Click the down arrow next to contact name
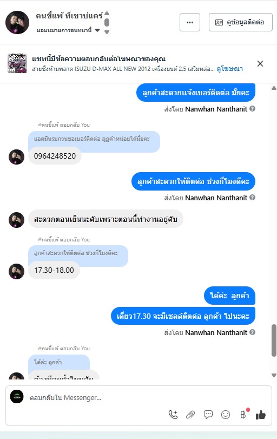This screenshot has width=277, height=439. coord(107,32)
